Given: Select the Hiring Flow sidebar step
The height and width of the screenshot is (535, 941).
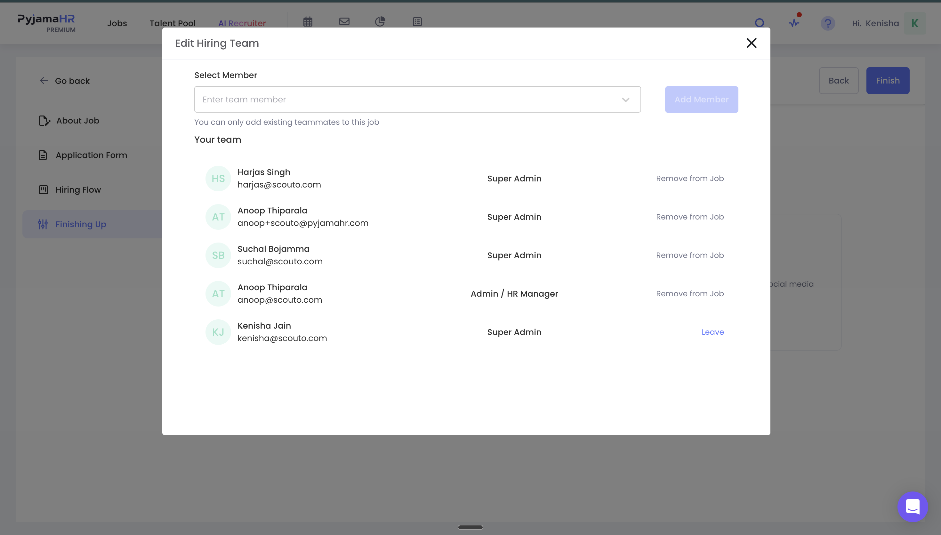Looking at the screenshot, I should click(78, 190).
